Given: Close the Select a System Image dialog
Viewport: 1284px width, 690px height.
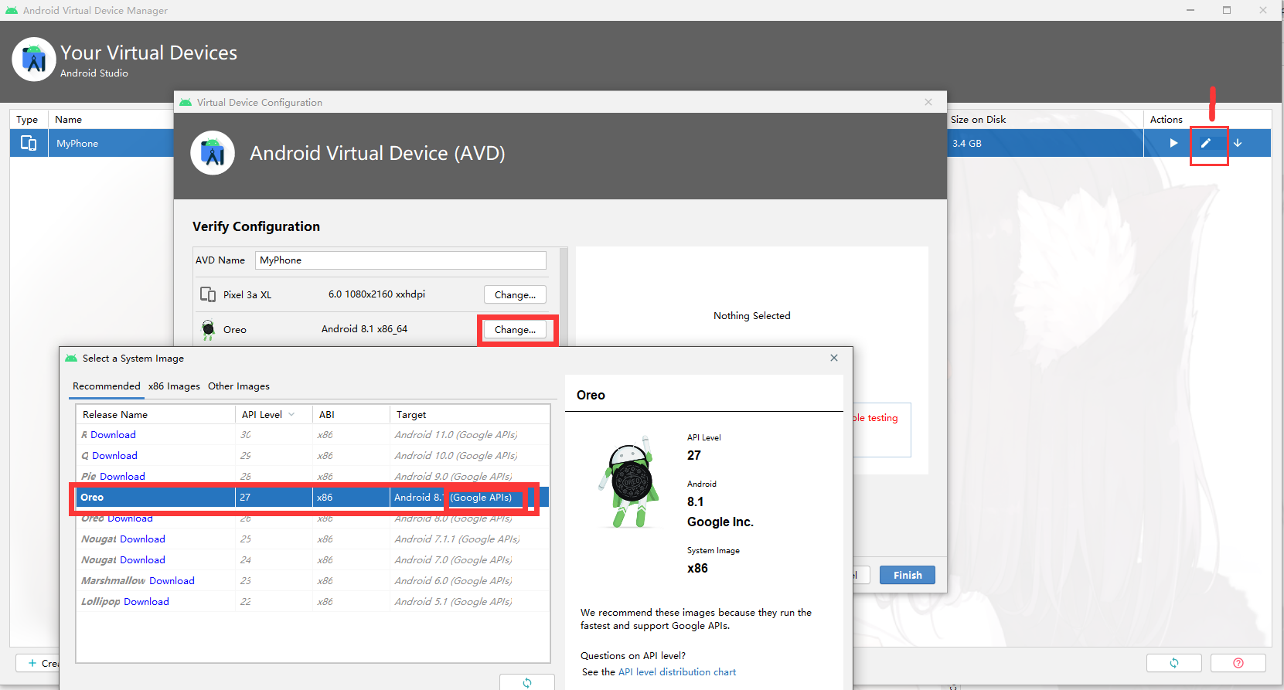Looking at the screenshot, I should pos(834,358).
